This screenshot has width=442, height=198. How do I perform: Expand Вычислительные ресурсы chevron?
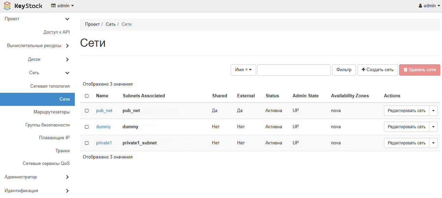pyautogui.click(x=67, y=46)
